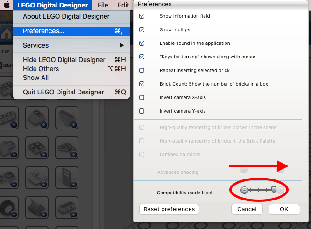311x229 pixels.
Task: Expand the slope brick category plus
Action: pyautogui.click(x=44, y=125)
